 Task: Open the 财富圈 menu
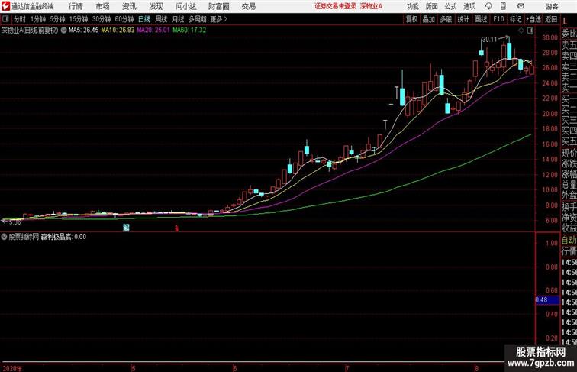point(218,6)
